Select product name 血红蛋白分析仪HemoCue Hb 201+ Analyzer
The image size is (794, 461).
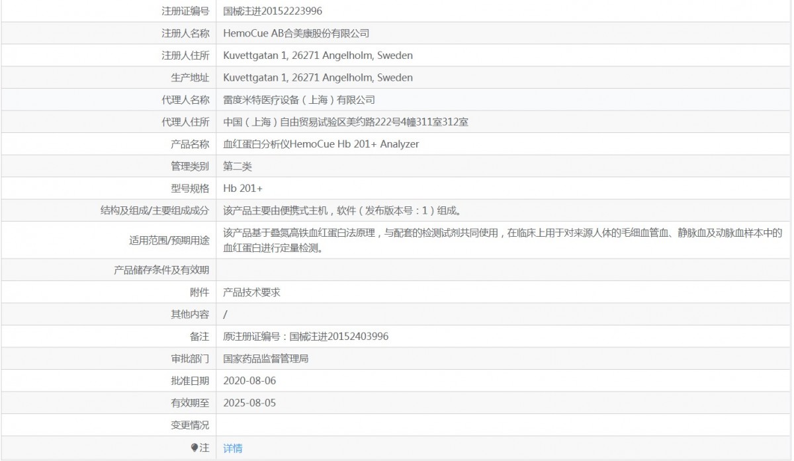322,144
